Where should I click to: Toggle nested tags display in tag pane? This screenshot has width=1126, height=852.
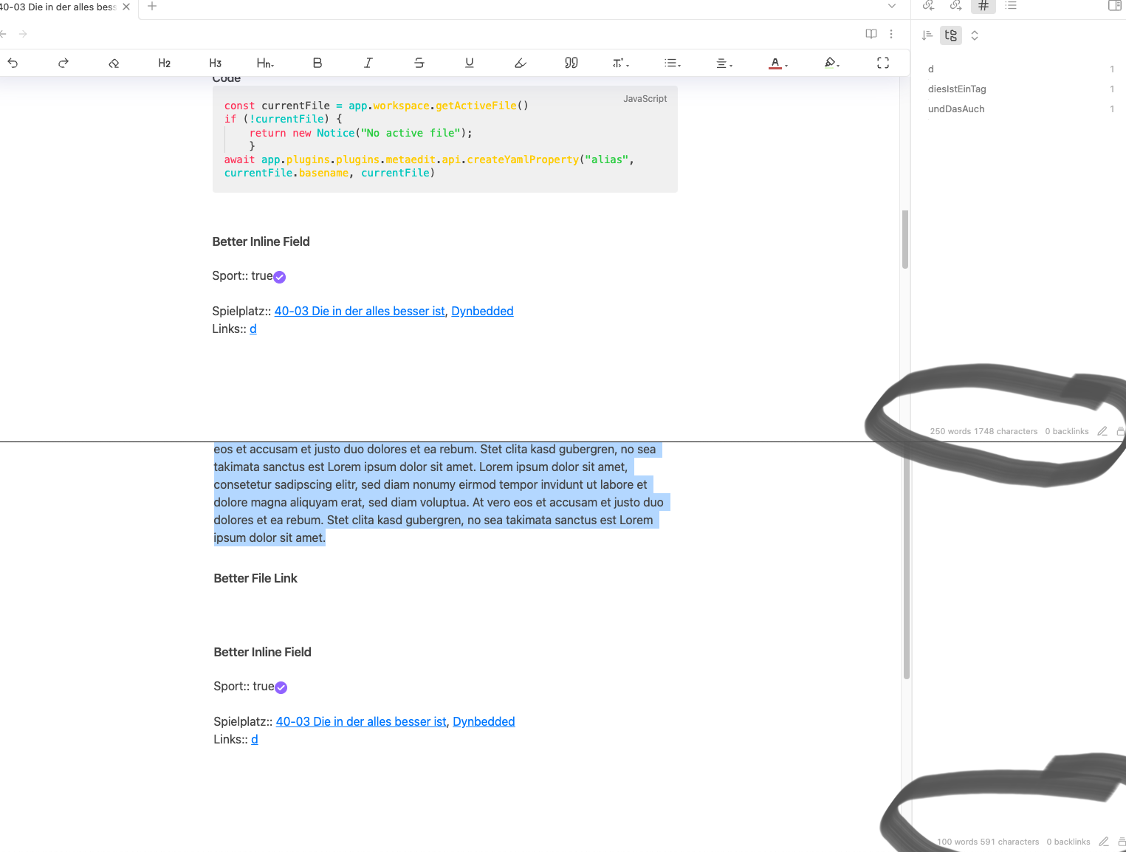(951, 35)
